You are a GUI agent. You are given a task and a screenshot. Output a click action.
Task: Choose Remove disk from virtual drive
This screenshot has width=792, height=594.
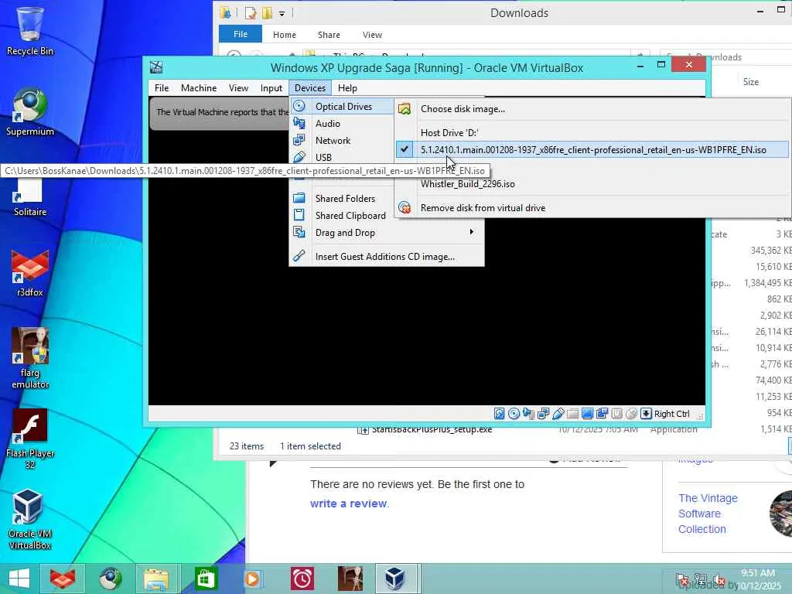592,207
